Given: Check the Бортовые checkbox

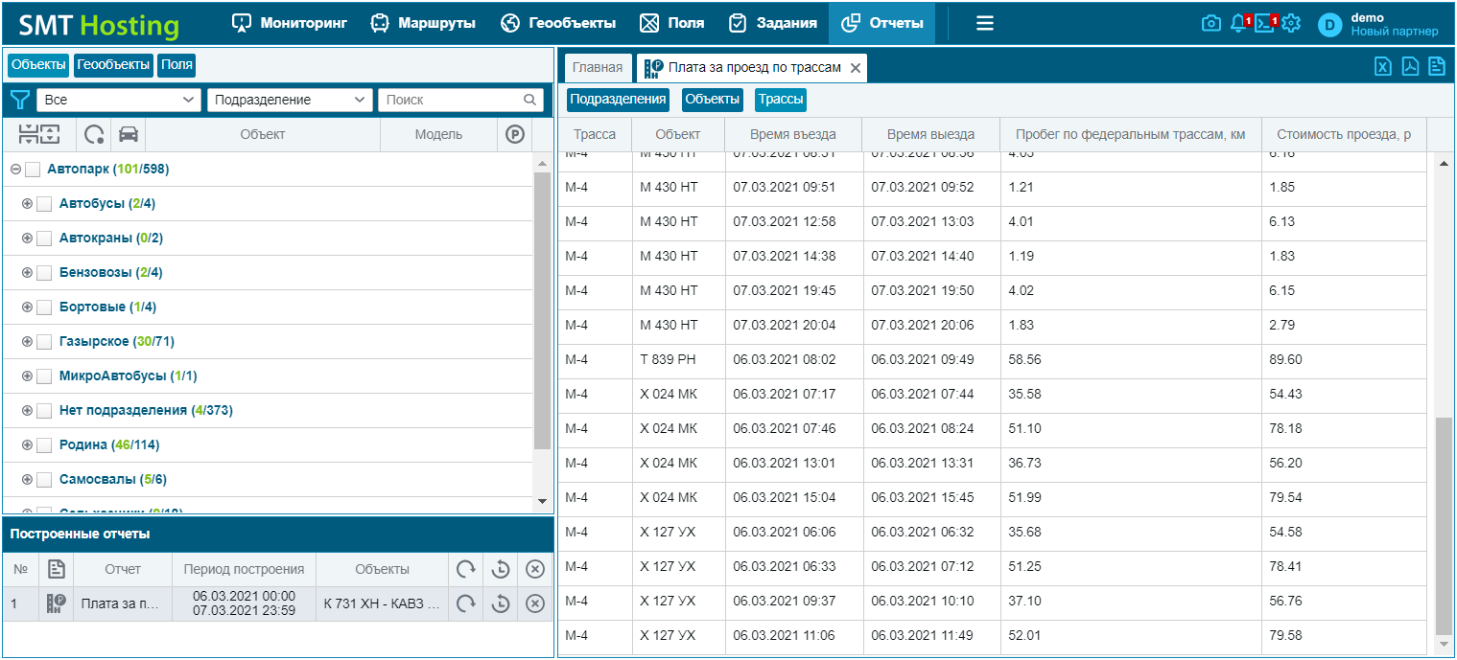Looking at the screenshot, I should (x=44, y=307).
